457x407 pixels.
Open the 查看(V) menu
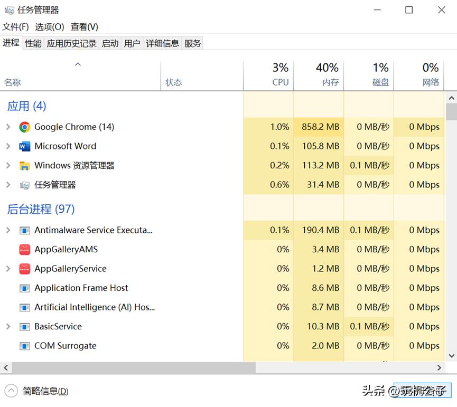click(x=85, y=27)
